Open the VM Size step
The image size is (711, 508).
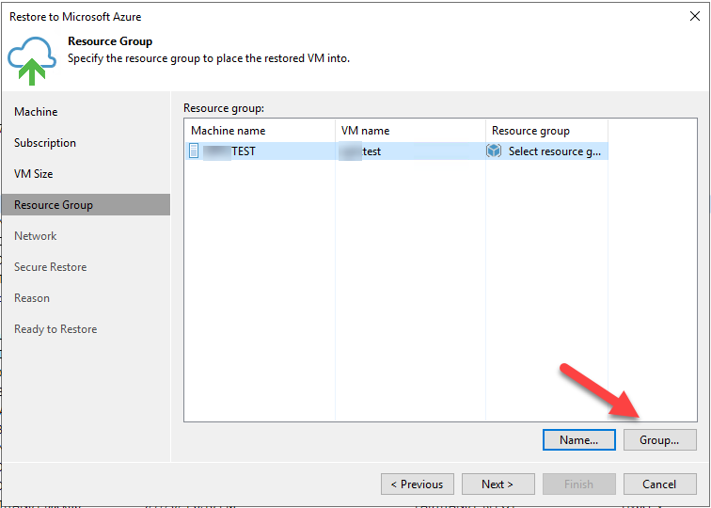(x=34, y=174)
